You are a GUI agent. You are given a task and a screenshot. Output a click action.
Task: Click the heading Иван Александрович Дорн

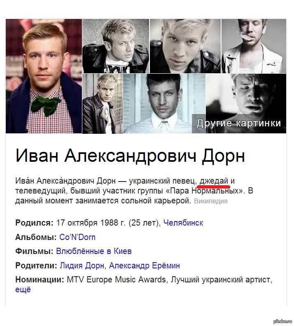(130, 156)
